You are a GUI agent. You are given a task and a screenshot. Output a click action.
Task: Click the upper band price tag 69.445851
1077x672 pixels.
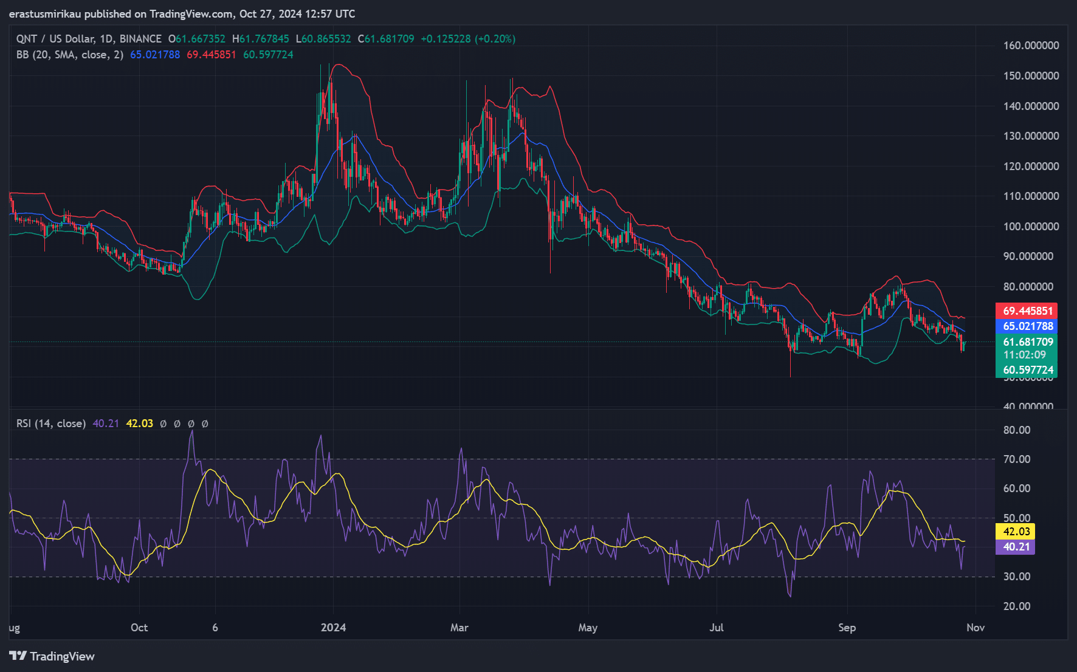[1027, 310]
